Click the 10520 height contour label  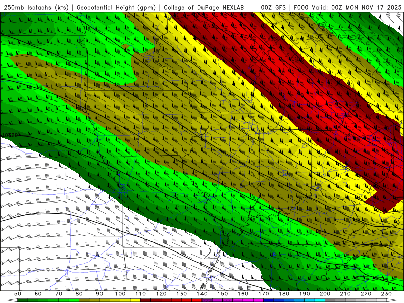click(10, 135)
